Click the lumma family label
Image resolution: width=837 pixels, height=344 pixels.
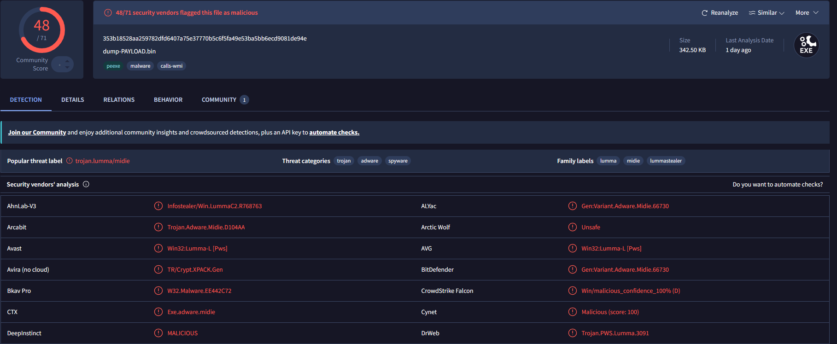(x=608, y=161)
